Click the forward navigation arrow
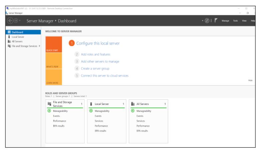Image resolution: width=261 pixels, height=153 pixels. (x=16, y=21)
